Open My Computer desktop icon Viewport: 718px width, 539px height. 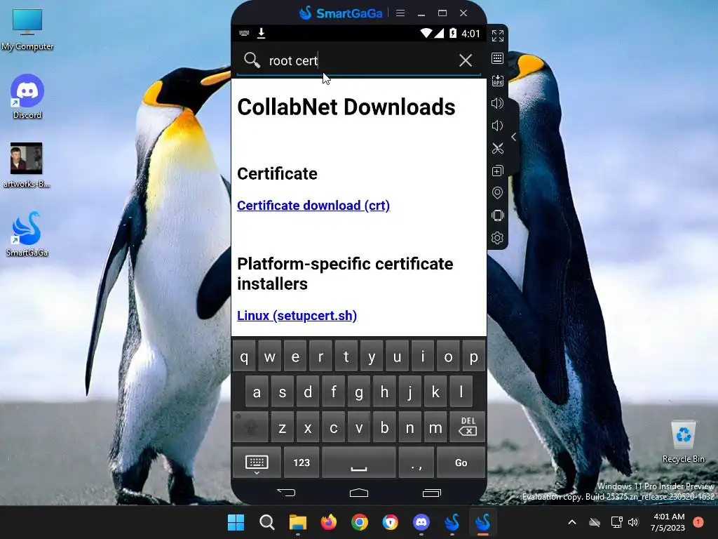[x=27, y=29]
